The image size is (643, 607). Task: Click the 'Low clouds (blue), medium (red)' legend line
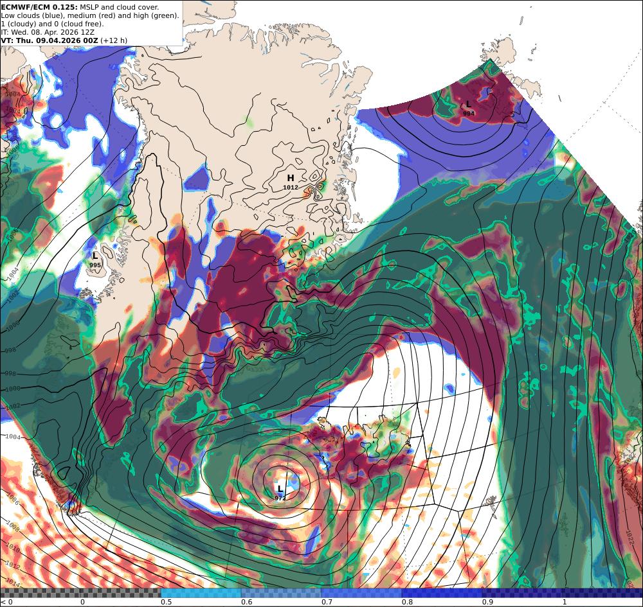pyautogui.click(x=90, y=15)
